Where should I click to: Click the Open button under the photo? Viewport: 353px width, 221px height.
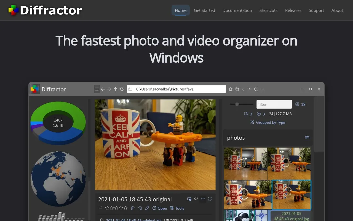pyautogui.click(x=160, y=208)
